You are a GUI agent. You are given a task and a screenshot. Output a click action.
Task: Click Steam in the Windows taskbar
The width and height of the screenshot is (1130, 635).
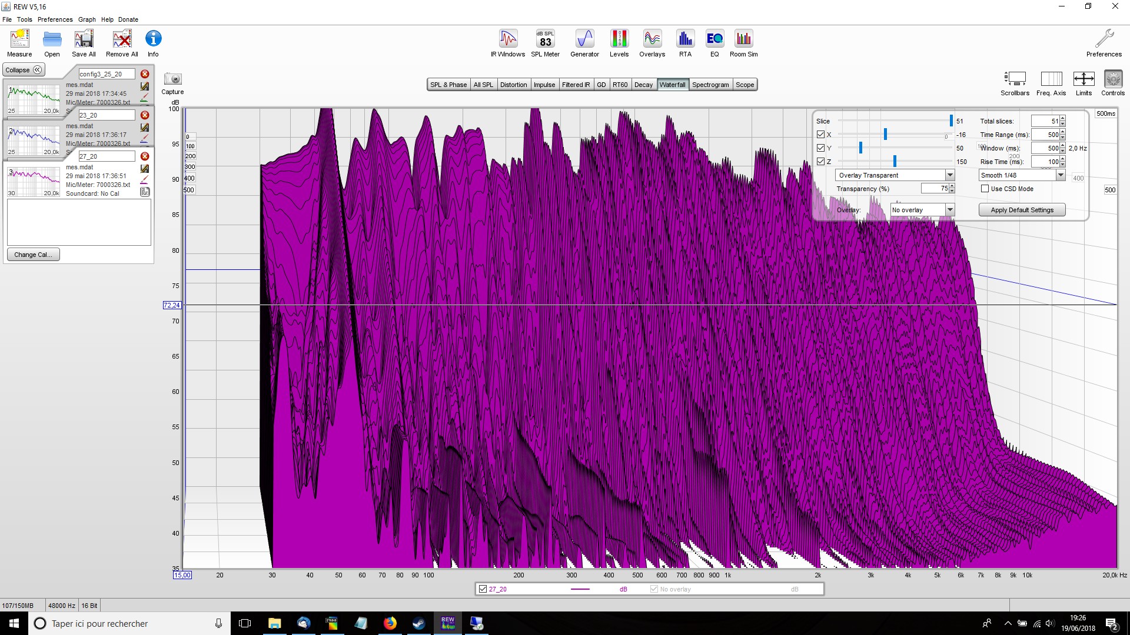(418, 623)
